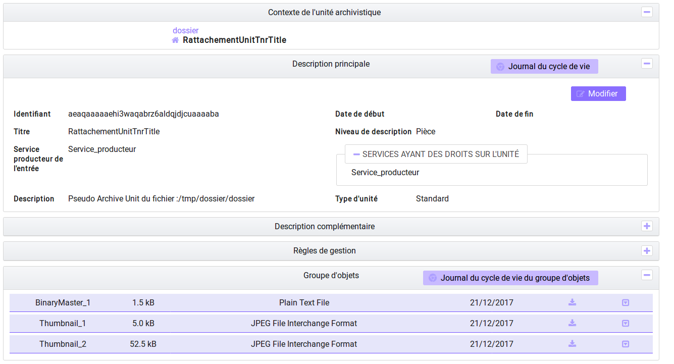
Task: Expand details for BinaryMaster_1 row
Action: pos(625,302)
